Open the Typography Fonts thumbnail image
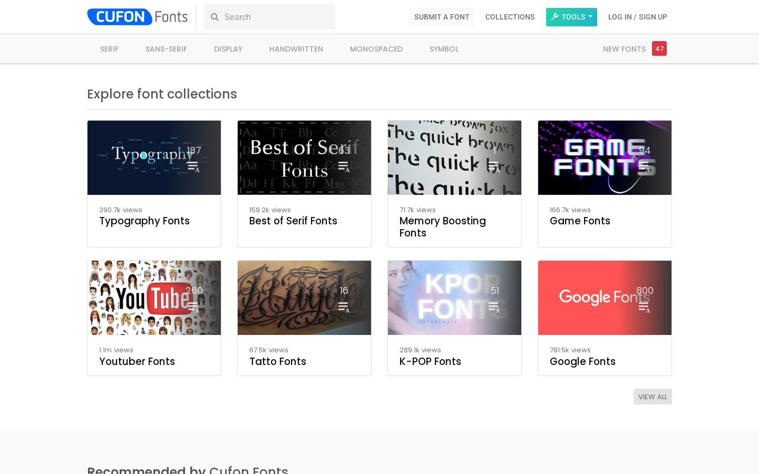 click(x=154, y=157)
